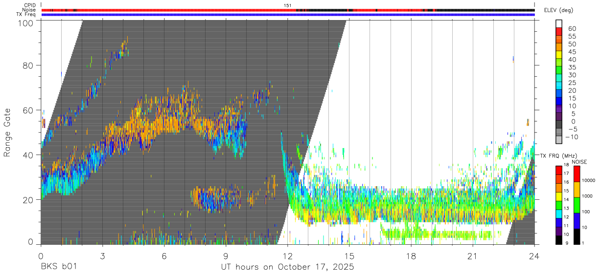This screenshot has height=277, width=601.
Task: Pick the yellow 40–45 segment of ELEV color bar
Action: [x=559, y=55]
